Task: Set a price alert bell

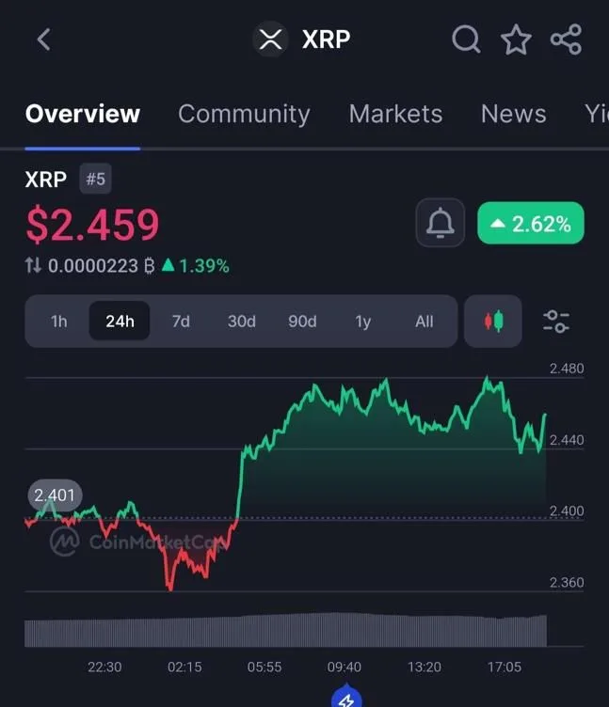Action: tap(440, 224)
